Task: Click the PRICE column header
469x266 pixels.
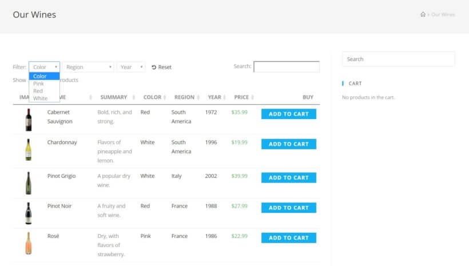Action: click(x=241, y=97)
